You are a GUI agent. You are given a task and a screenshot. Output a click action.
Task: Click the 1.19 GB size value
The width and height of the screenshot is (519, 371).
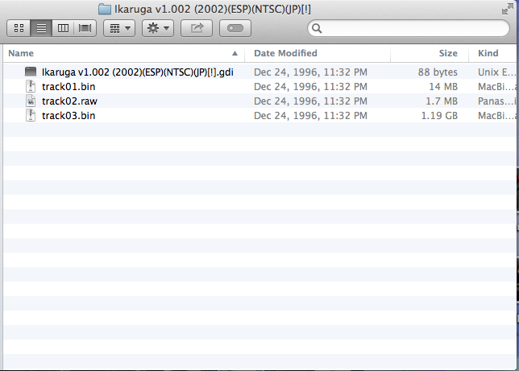click(x=439, y=116)
